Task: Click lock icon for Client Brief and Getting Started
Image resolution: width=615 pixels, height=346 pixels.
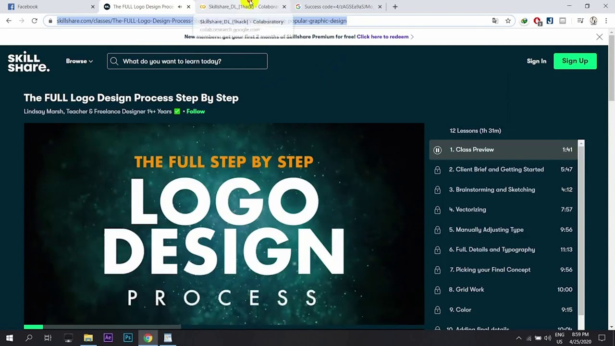Action: [x=437, y=170]
